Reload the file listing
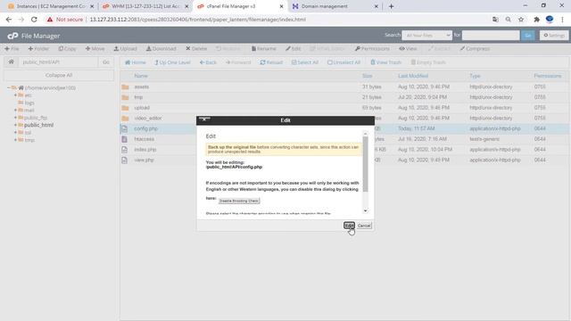 pos(271,62)
